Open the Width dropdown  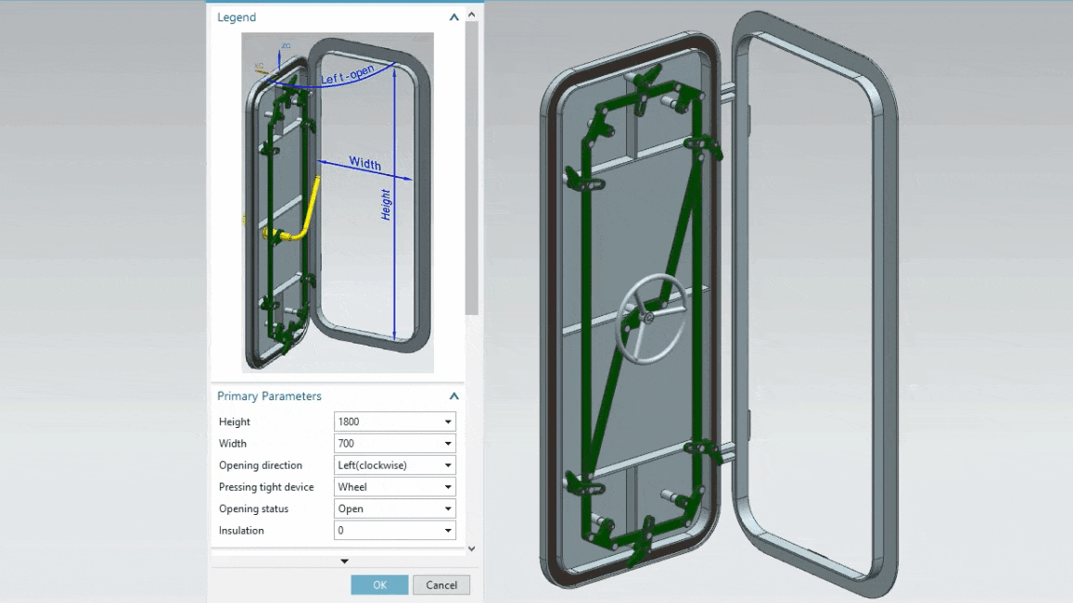448,443
